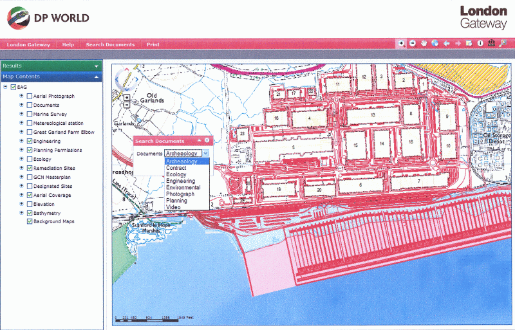
Task: Collapse the Map Contents panel header
Action: click(x=51, y=77)
